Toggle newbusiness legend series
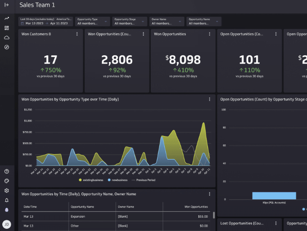 (x=118, y=180)
